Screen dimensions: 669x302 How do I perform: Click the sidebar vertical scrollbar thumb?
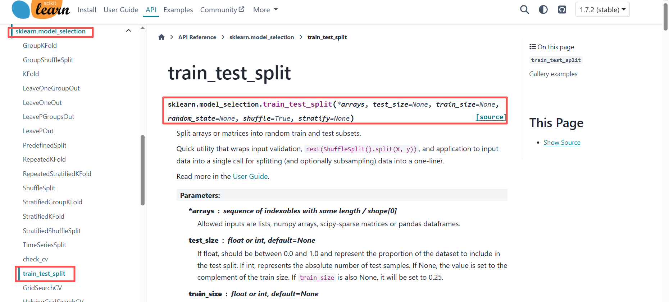pyautogui.click(x=142, y=170)
